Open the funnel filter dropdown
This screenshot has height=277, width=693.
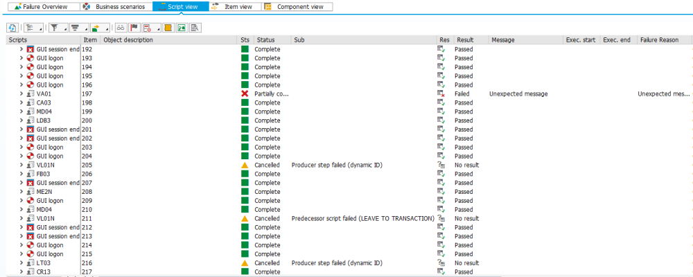57,28
